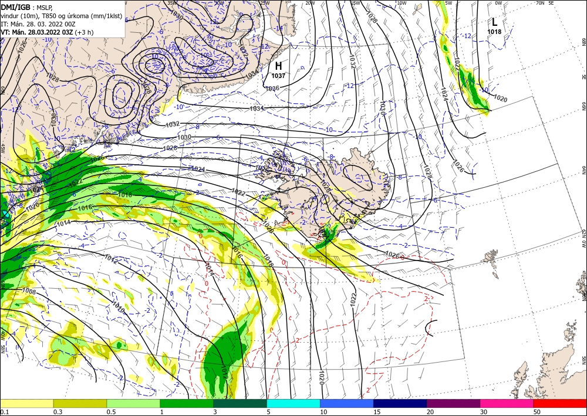Click the cyan 5–10 mm legend swatch

pos(293,403)
